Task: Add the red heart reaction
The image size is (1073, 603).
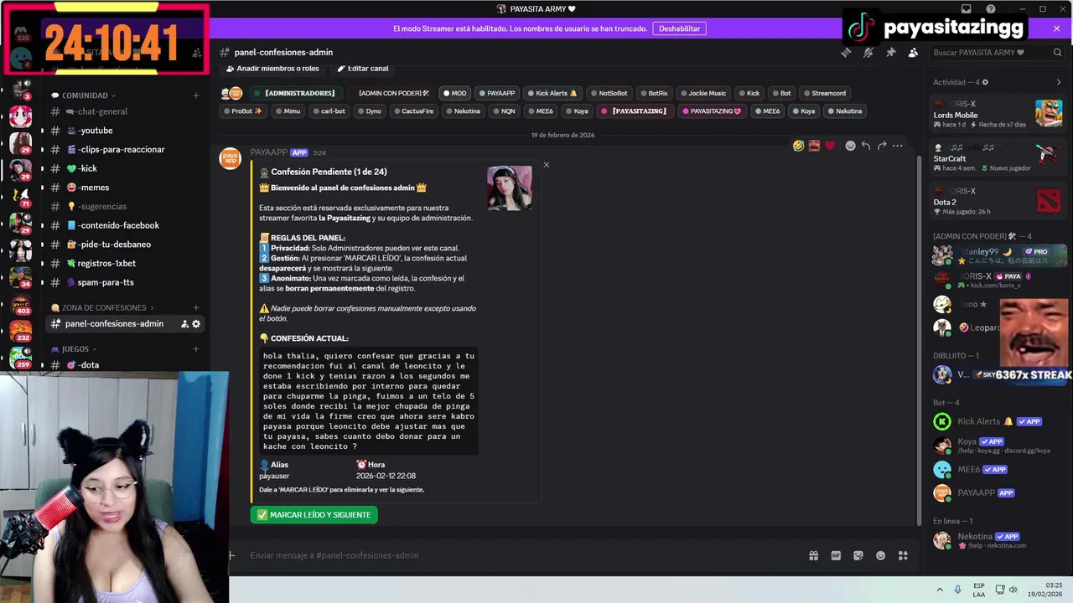Action: [830, 146]
